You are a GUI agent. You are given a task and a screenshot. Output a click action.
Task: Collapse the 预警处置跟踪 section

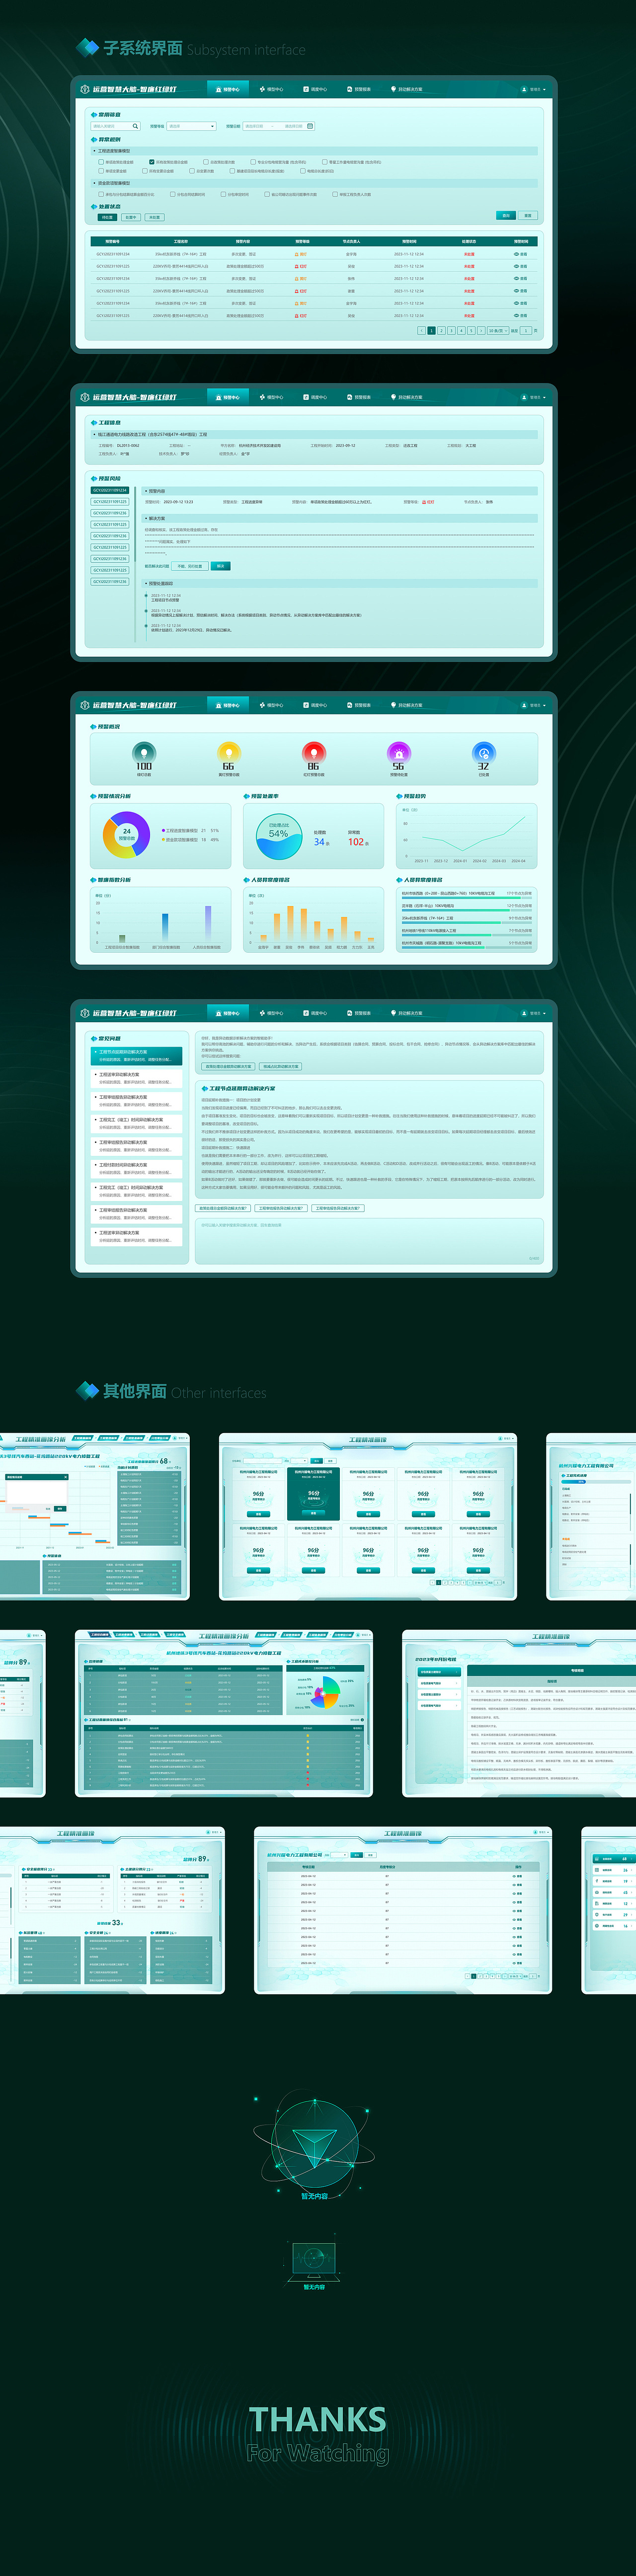pyautogui.click(x=146, y=583)
